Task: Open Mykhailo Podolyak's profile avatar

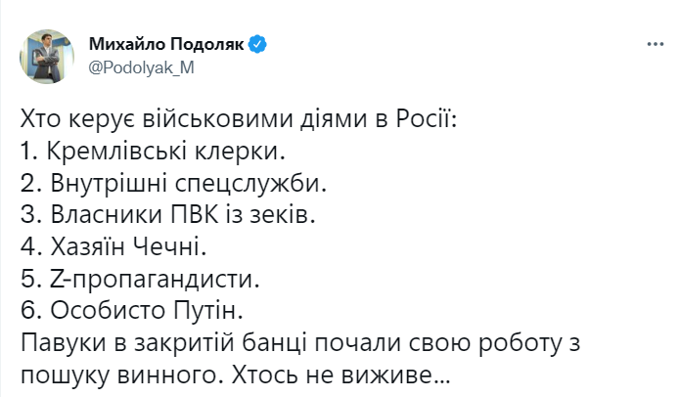Action: pyautogui.click(x=47, y=57)
